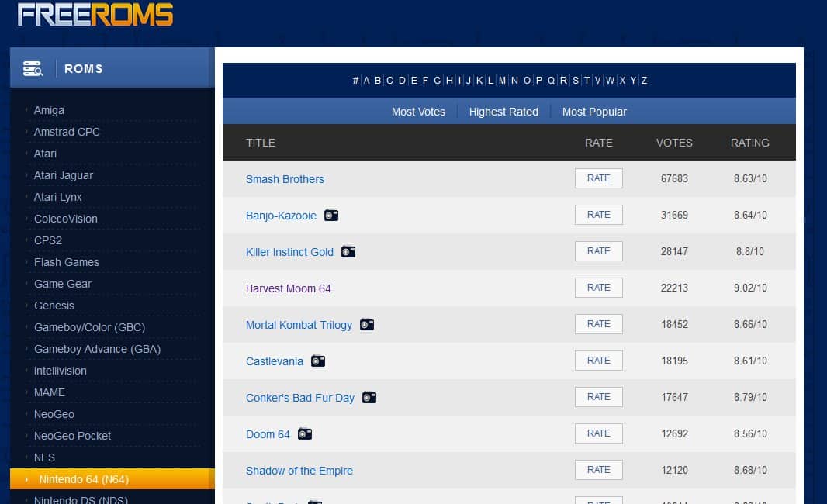Click the ROMS sidebar header

(112, 67)
